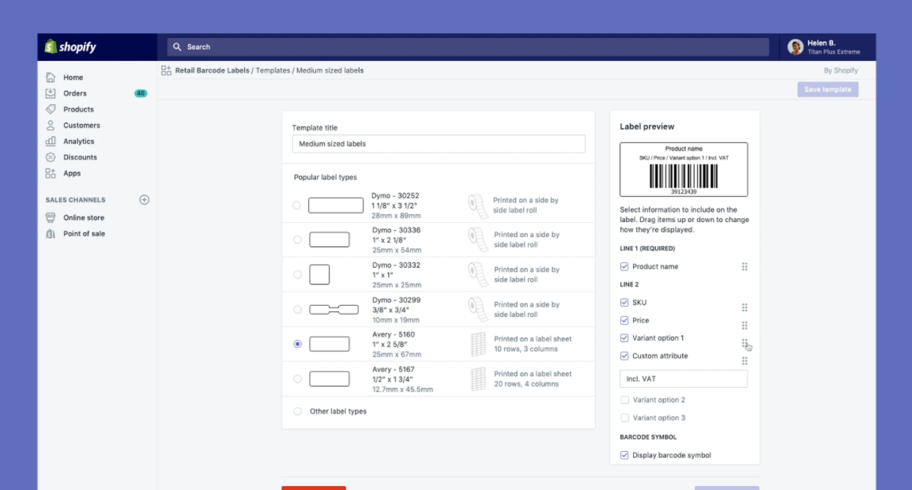Open Point of sale channel
Viewport: 912px width, 490px height.
click(x=85, y=233)
